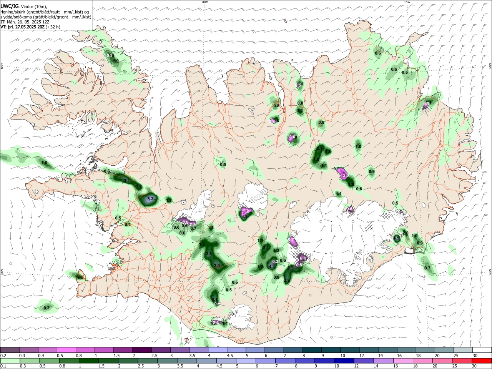Select the text "rigning/skúrir (grænt/blátt/rautt - mm/1klst) og"

45,12
